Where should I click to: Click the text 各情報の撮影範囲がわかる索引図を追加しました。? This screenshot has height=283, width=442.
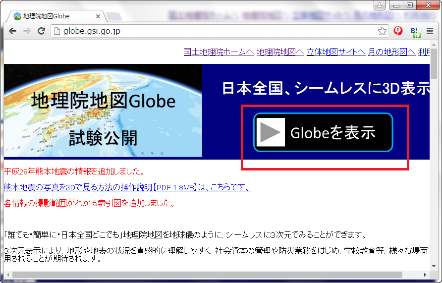90,203
